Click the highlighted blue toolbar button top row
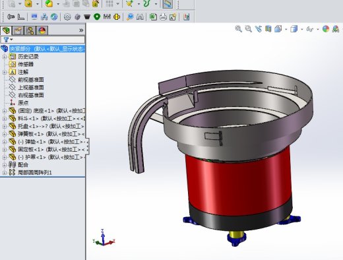The image size is (343, 260). (168, 4)
